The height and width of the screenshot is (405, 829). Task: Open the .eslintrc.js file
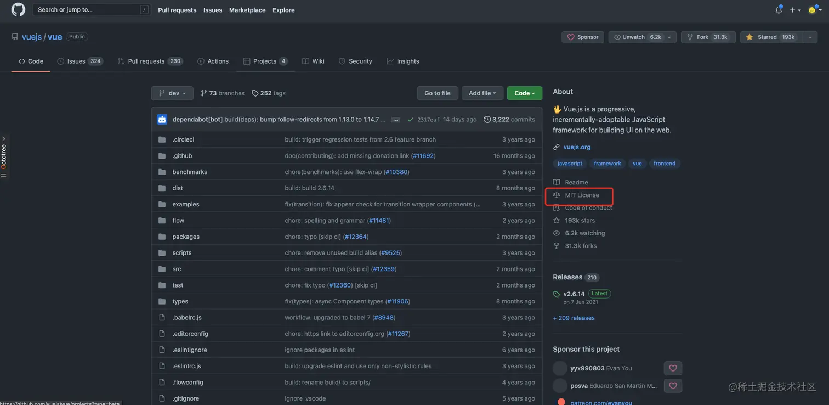[186, 366]
